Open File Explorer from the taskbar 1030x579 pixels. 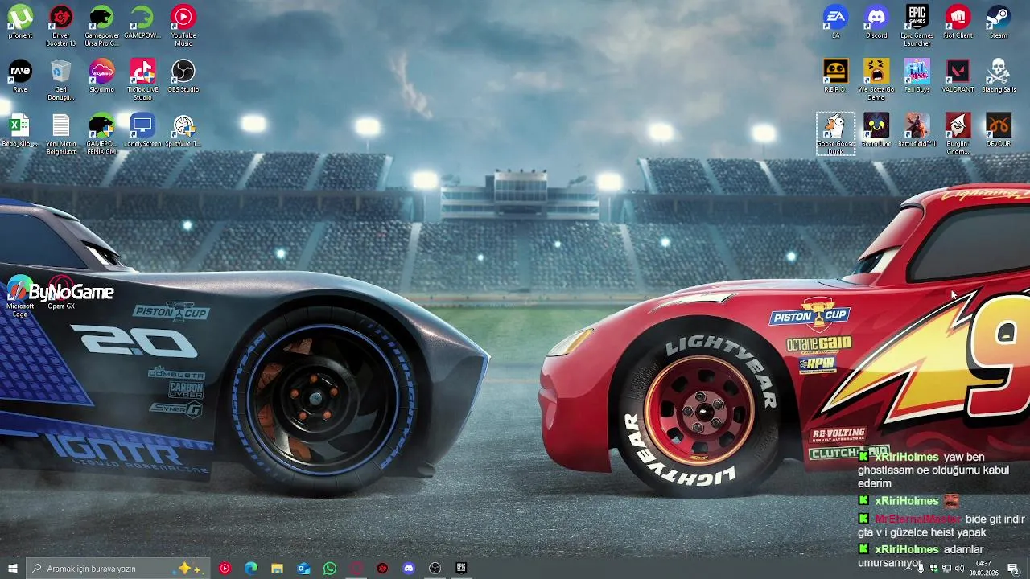(x=278, y=569)
